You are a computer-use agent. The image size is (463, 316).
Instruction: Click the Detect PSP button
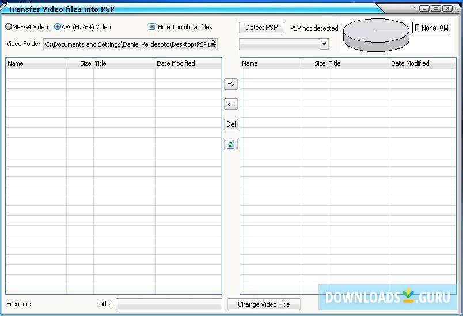[261, 28]
